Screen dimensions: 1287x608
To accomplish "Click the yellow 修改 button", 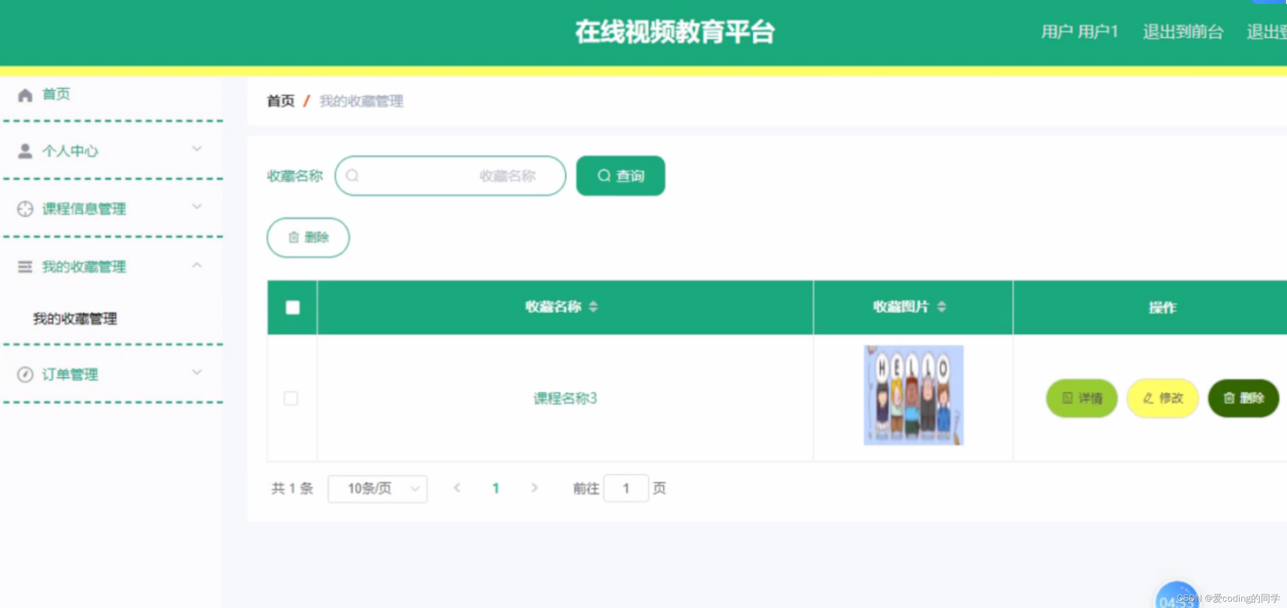I will point(1162,398).
